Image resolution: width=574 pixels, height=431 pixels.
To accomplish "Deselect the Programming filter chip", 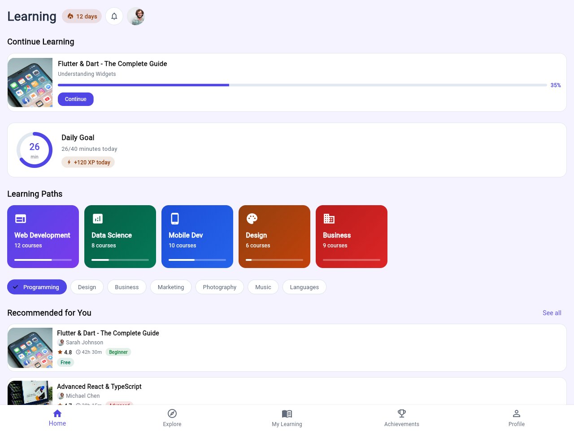I will (37, 287).
